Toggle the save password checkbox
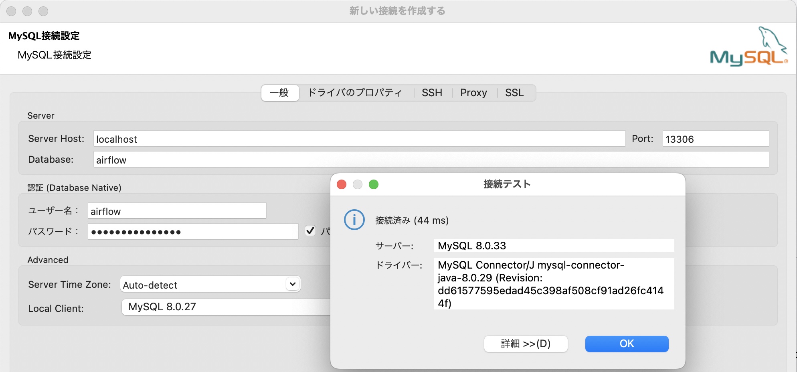 pos(310,230)
